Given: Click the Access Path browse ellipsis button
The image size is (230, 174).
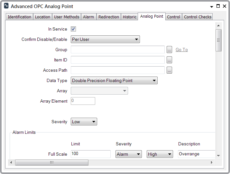Looking at the screenshot, I should click(x=170, y=70).
